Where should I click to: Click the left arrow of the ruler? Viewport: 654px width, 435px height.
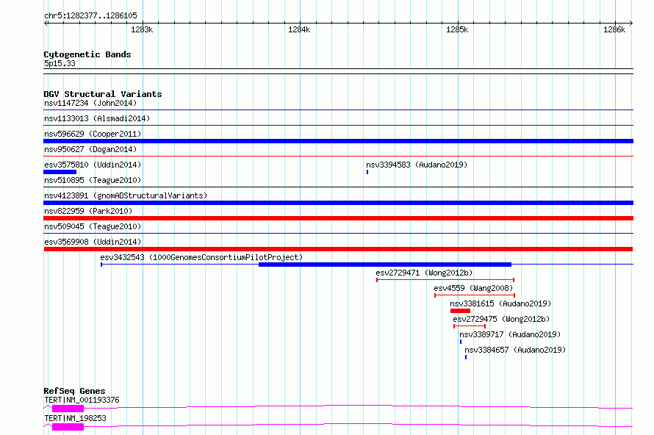click(46, 23)
